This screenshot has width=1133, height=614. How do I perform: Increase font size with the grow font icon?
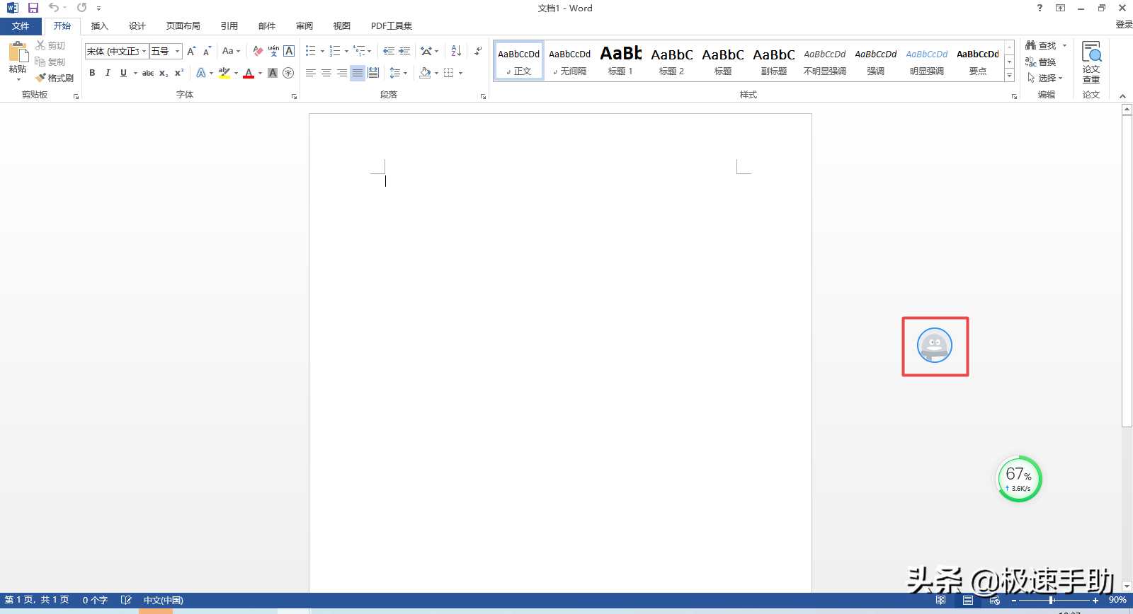(191, 51)
